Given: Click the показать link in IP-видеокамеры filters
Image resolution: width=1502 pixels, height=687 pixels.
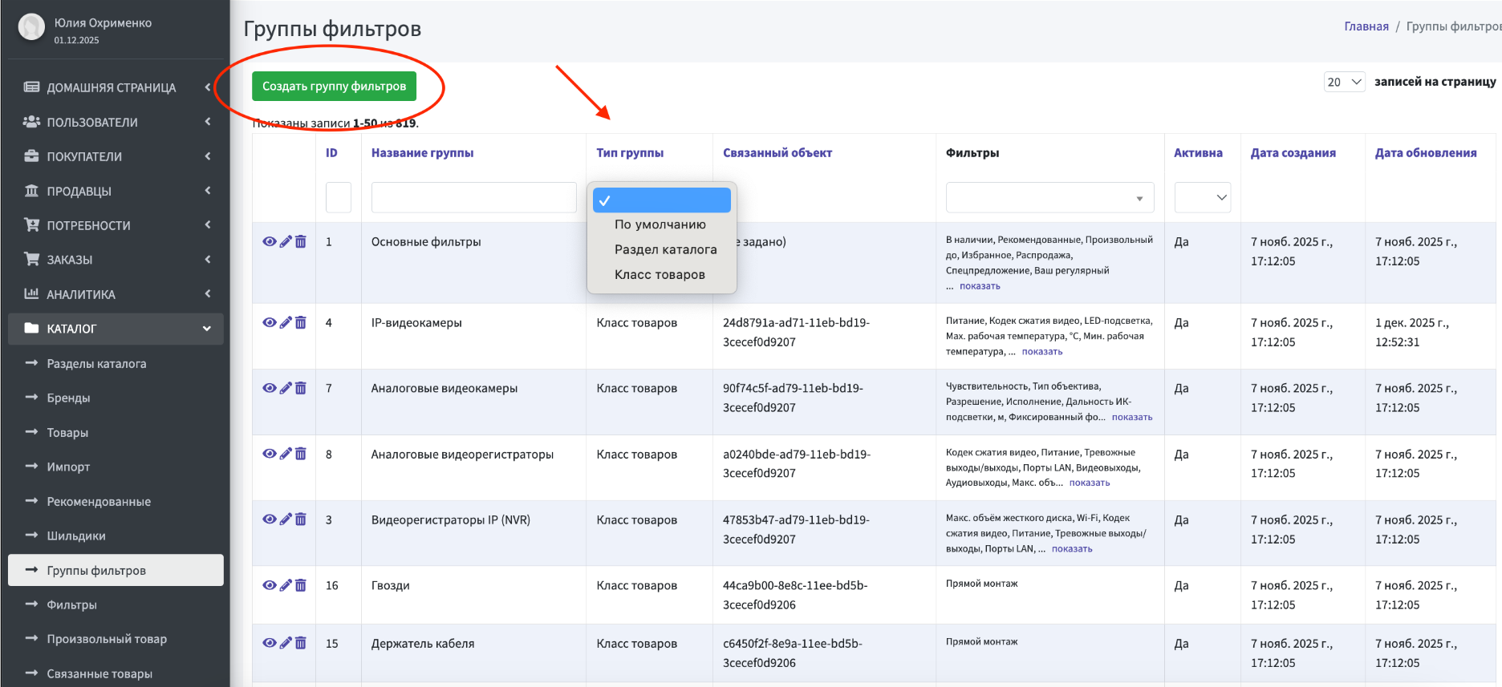Looking at the screenshot, I should pos(1042,351).
